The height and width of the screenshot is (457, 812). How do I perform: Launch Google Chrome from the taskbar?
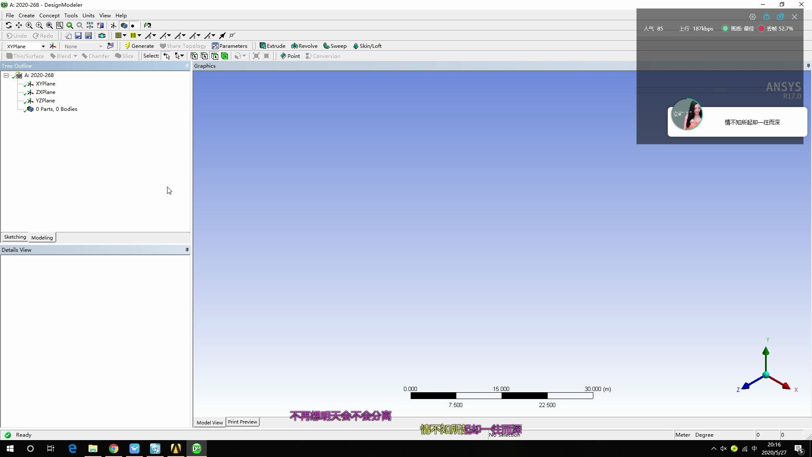coord(114,448)
